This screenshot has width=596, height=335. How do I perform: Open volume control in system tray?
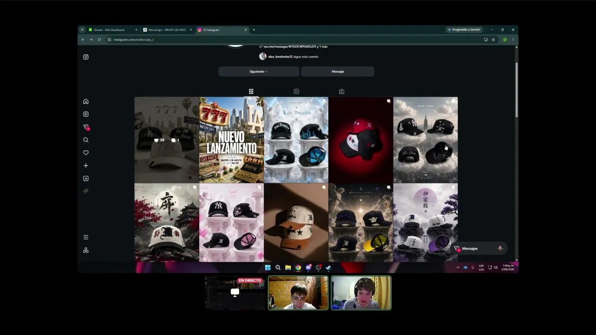pos(495,268)
